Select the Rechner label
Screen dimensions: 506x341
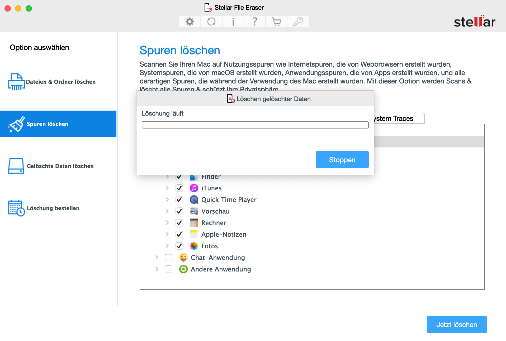tap(214, 223)
